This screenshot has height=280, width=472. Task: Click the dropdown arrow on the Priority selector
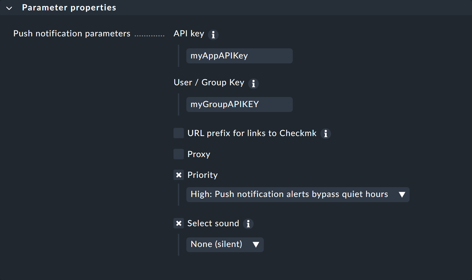pyautogui.click(x=402, y=194)
